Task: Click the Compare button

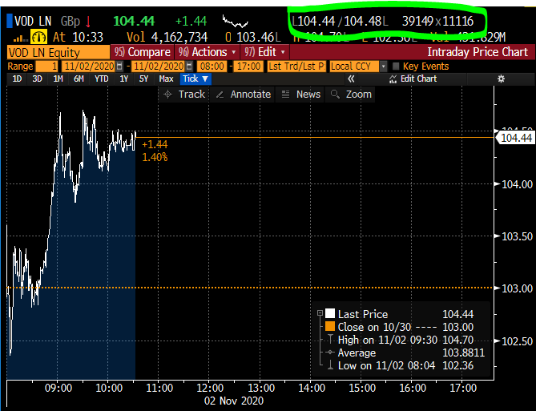Action: click(142, 52)
